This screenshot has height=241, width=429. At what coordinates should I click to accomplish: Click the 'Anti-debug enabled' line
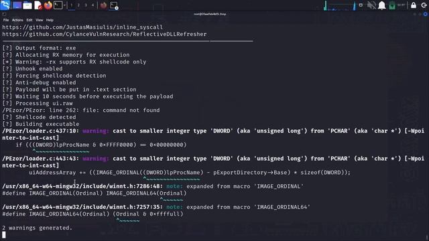tap(39, 82)
